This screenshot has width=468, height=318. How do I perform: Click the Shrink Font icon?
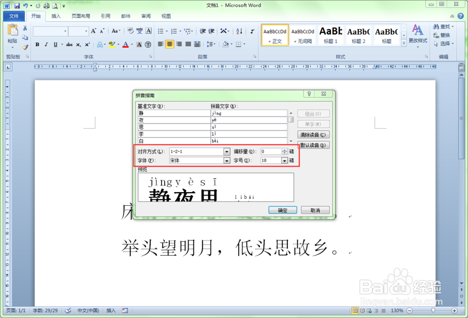pyautogui.click(x=102, y=31)
